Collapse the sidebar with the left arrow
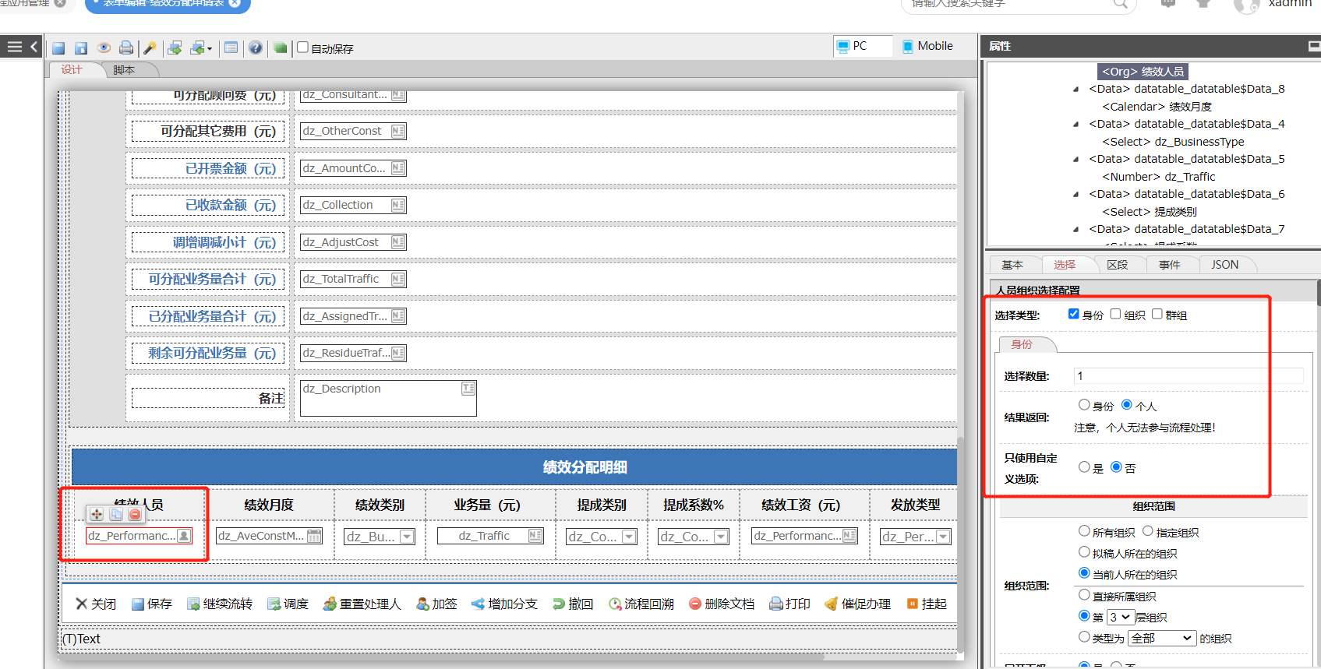The height and width of the screenshot is (669, 1321). [34, 47]
